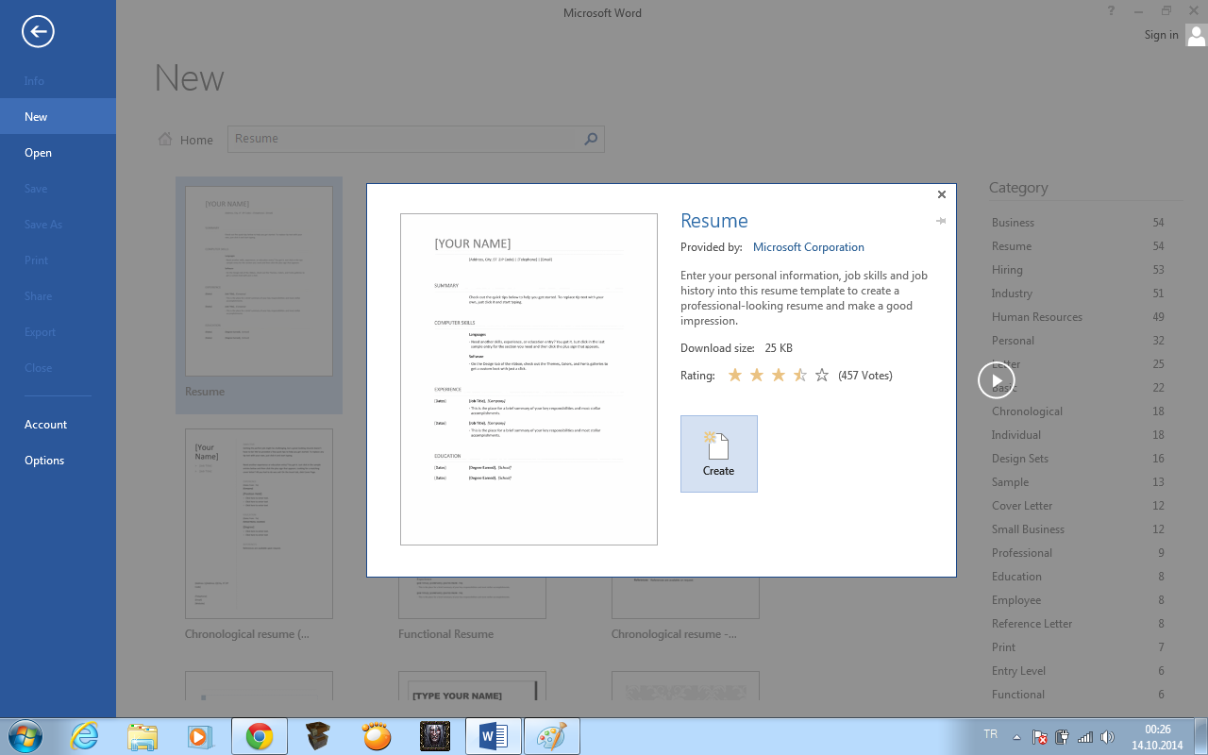Open the Microsoft Corporation provider link

coord(808,246)
